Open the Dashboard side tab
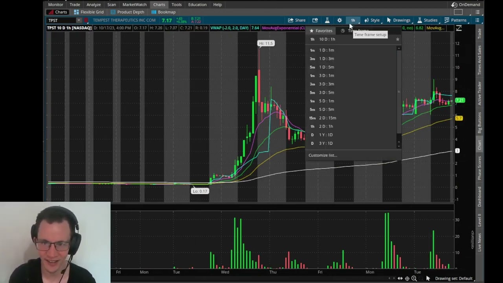 479,197
